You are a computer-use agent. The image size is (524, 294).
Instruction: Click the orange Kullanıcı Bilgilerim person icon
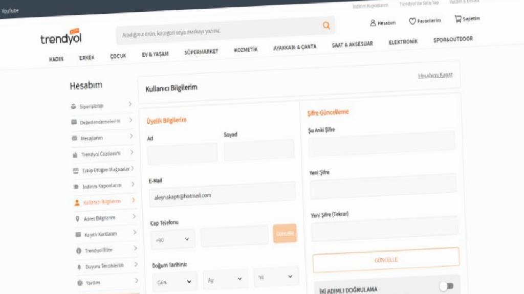click(77, 203)
